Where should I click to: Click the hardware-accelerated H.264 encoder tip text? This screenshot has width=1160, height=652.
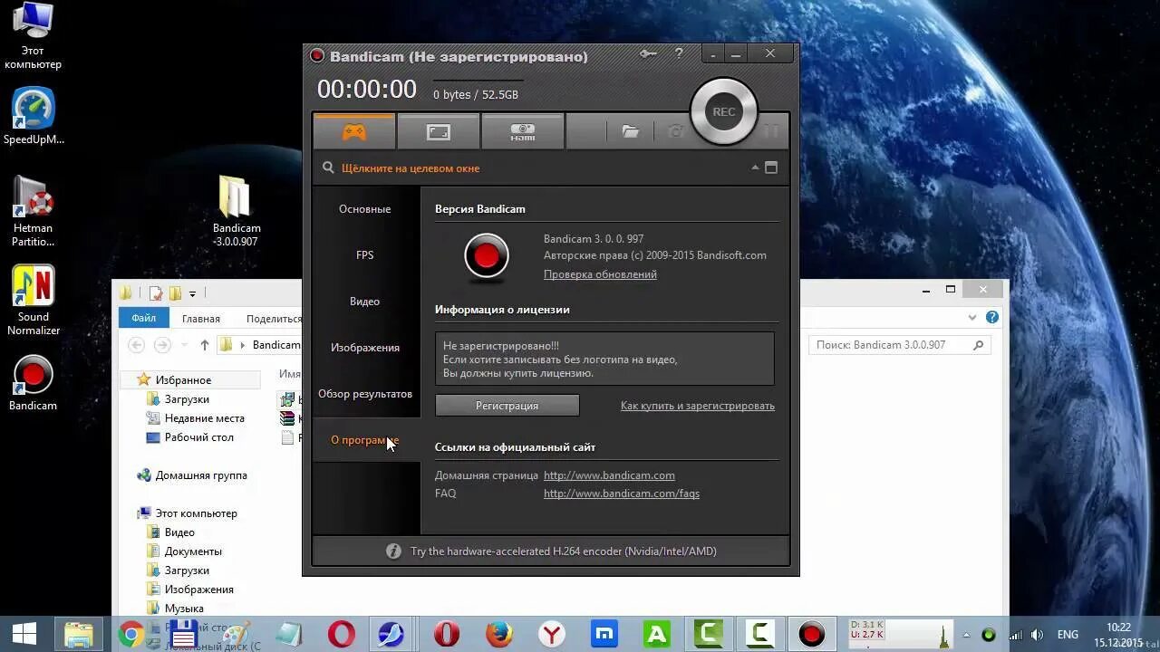[564, 551]
